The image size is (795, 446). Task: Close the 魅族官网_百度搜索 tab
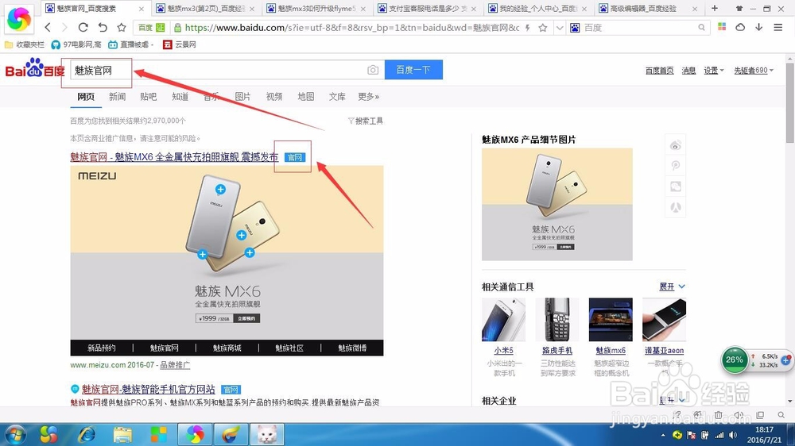coord(142,9)
